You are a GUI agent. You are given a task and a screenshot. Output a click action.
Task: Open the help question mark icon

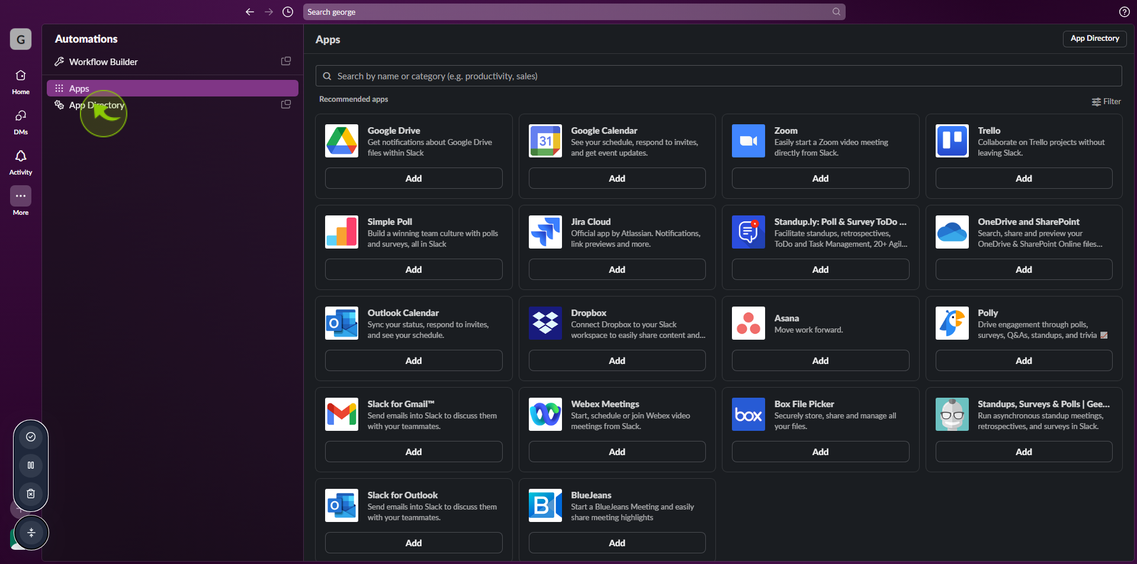(1124, 12)
